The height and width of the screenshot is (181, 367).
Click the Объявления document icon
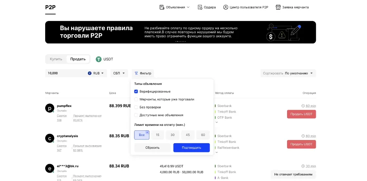pos(162,7)
